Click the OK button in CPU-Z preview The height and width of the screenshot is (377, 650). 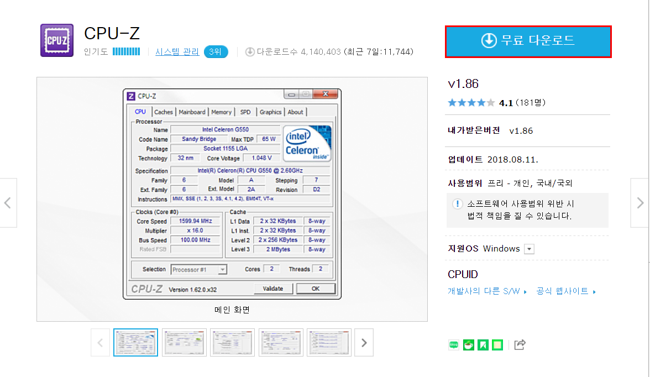(316, 289)
